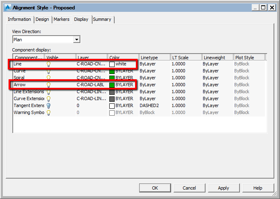Select the Warning Symbol row name

29,112
